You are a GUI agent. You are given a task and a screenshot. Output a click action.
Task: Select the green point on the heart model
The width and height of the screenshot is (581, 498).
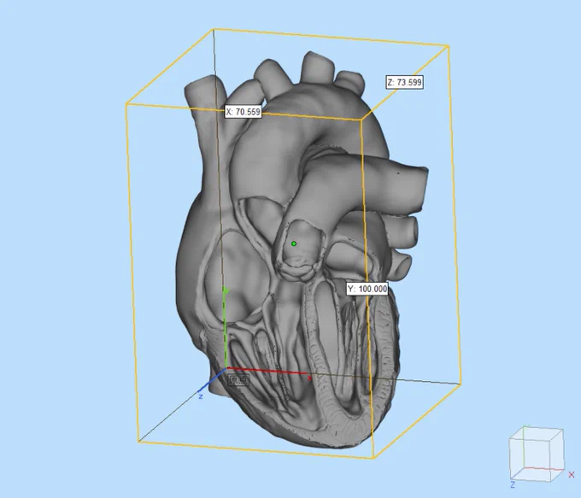pyautogui.click(x=294, y=243)
